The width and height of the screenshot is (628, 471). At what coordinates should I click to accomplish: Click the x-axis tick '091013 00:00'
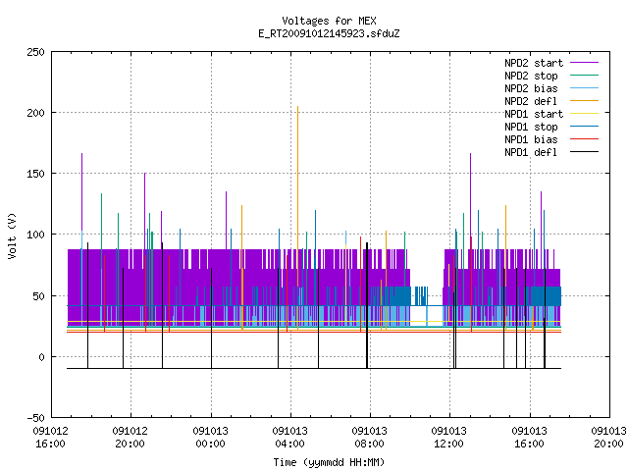(210, 438)
